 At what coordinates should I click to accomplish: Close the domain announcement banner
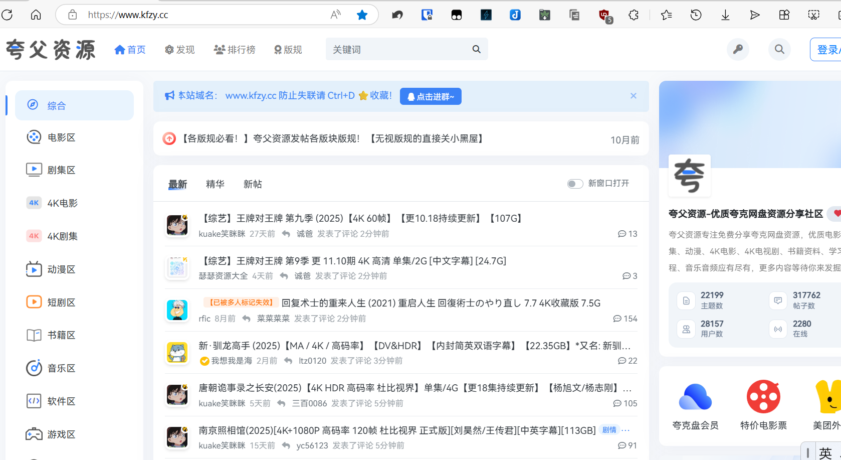point(634,96)
